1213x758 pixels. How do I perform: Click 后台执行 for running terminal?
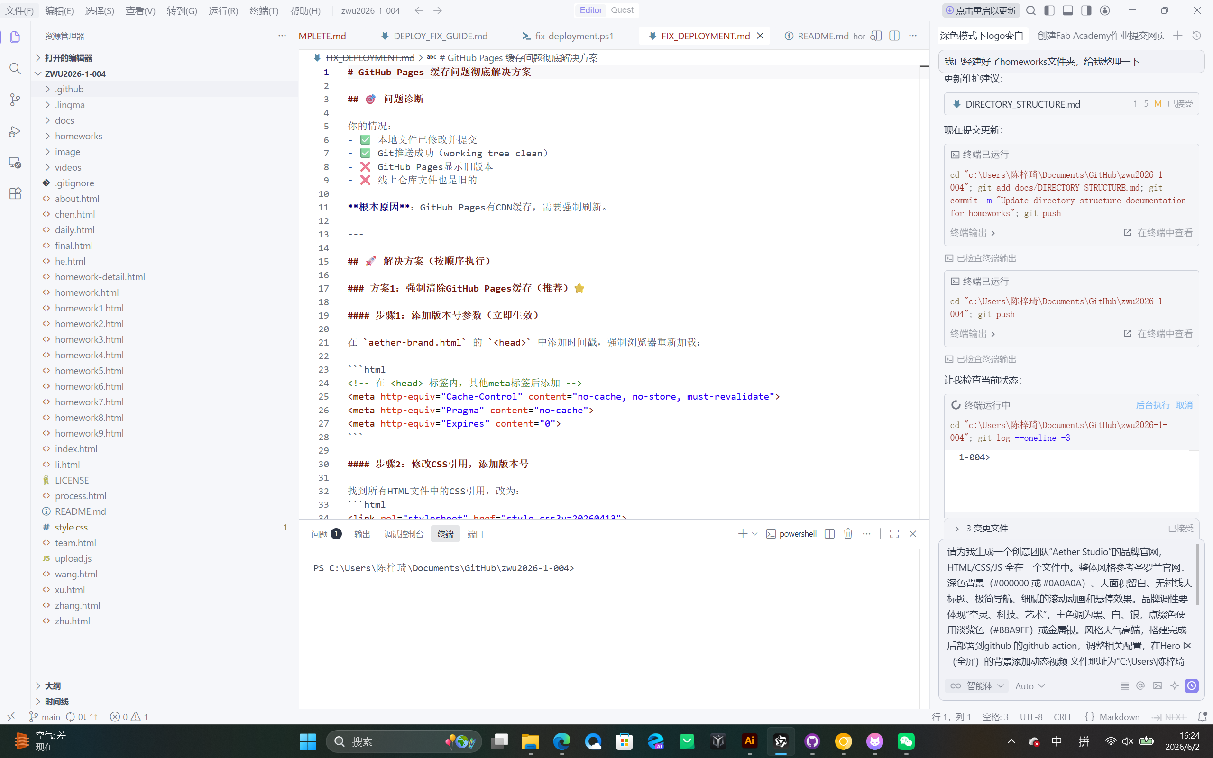[x=1152, y=405]
